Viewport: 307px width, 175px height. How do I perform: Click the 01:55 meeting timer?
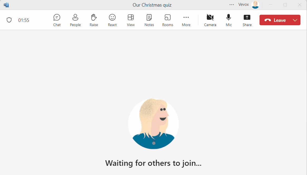(x=23, y=20)
